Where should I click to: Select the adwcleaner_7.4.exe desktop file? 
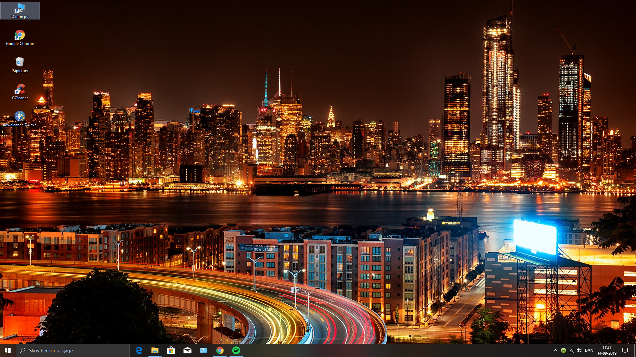coord(20,119)
